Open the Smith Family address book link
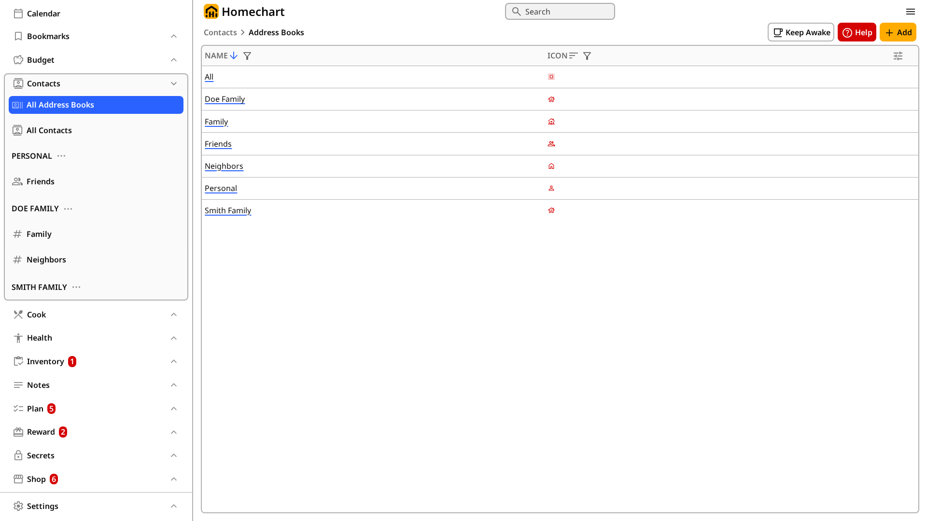927x521 pixels. [228, 210]
